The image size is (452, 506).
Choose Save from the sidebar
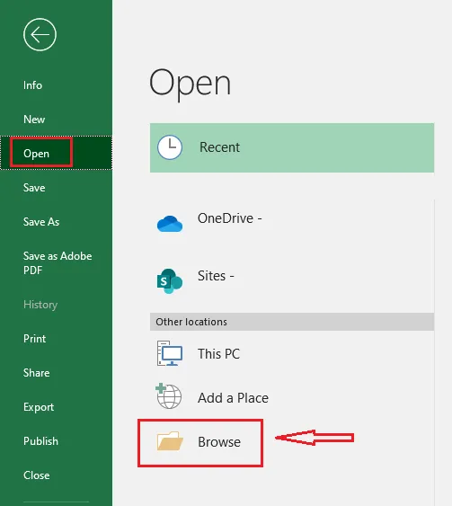tap(34, 188)
